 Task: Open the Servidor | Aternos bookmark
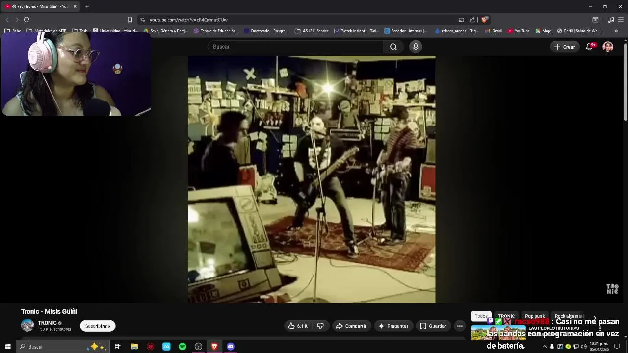pos(406,31)
